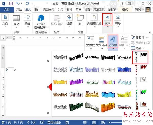Switch to the 引用 (References) tab
Viewport: 153px width, 125px height.
pyautogui.click(x=60, y=10)
